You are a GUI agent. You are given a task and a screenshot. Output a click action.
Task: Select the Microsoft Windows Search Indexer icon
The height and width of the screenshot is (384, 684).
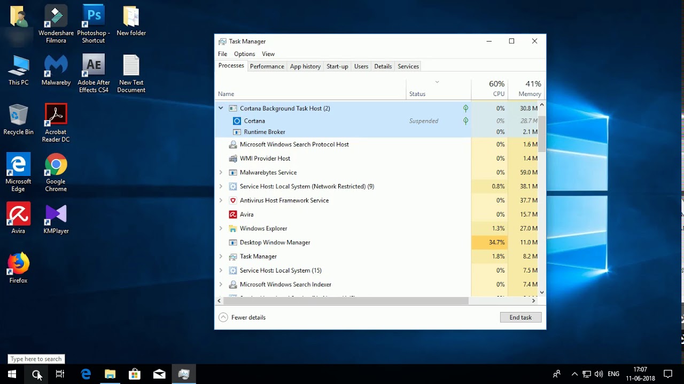(233, 284)
